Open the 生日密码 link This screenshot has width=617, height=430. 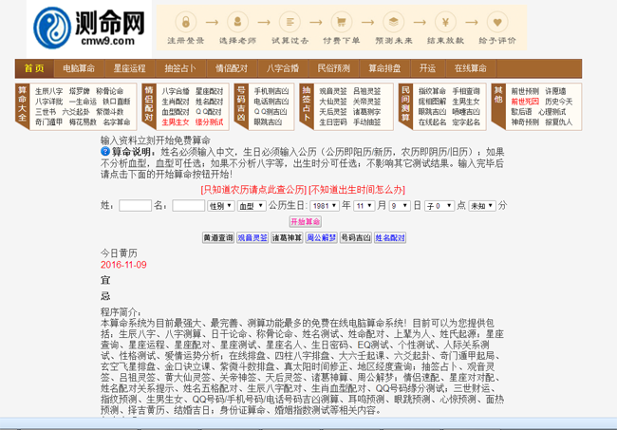pyautogui.click(x=333, y=122)
